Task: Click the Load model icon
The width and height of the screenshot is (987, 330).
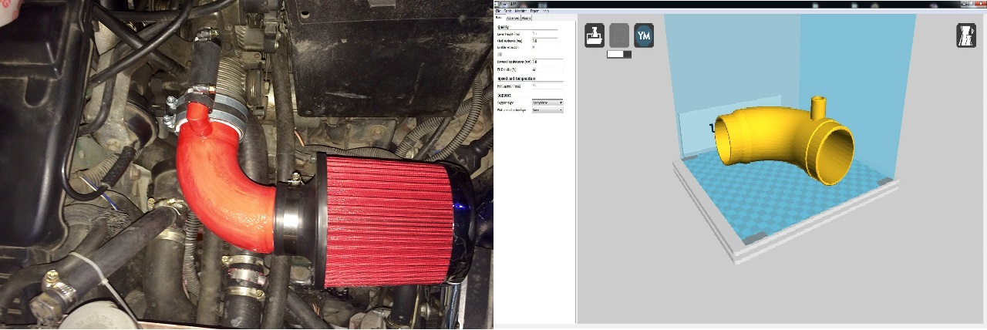Action: pos(594,35)
